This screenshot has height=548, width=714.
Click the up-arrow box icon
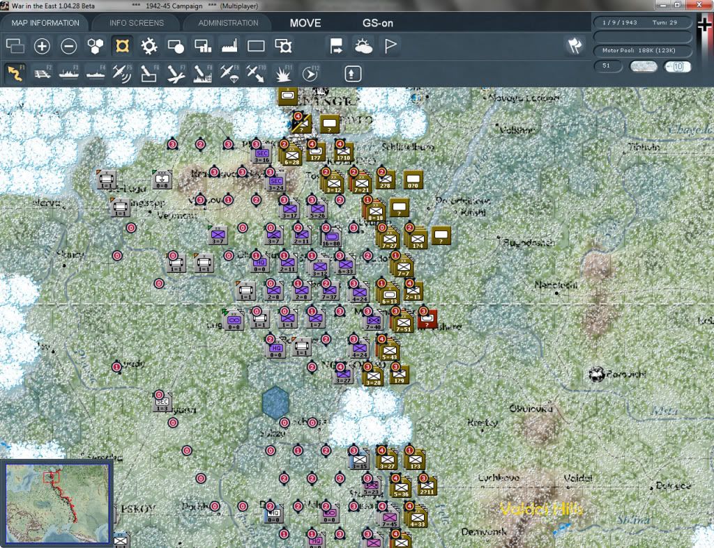(x=352, y=74)
